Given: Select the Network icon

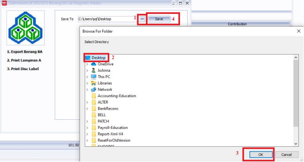Looking at the screenshot, I should (93, 90).
